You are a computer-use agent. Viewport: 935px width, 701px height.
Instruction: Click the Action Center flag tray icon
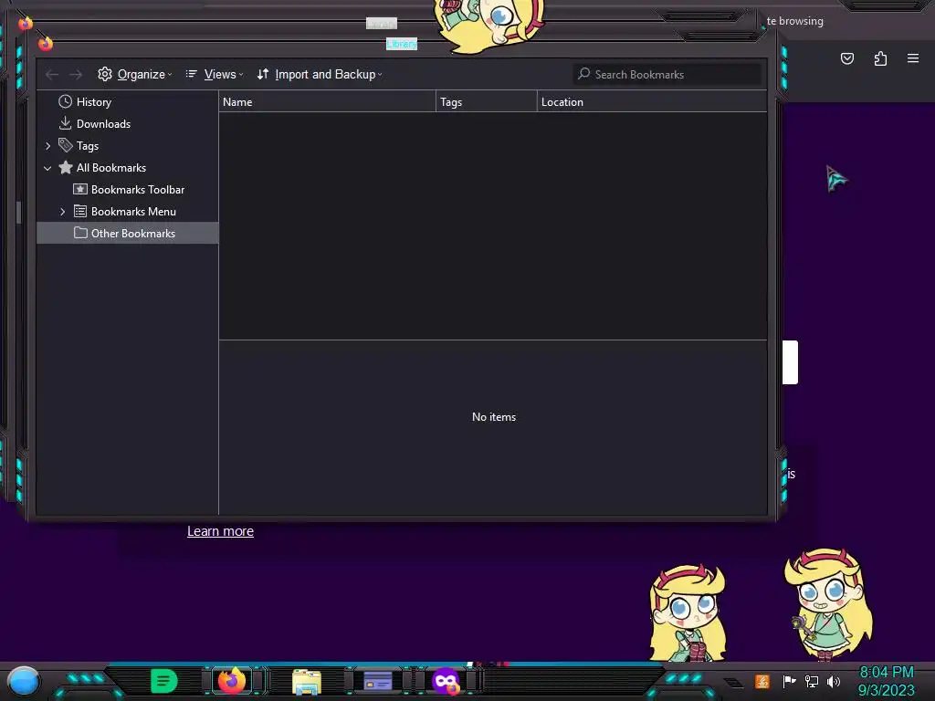[x=790, y=681]
